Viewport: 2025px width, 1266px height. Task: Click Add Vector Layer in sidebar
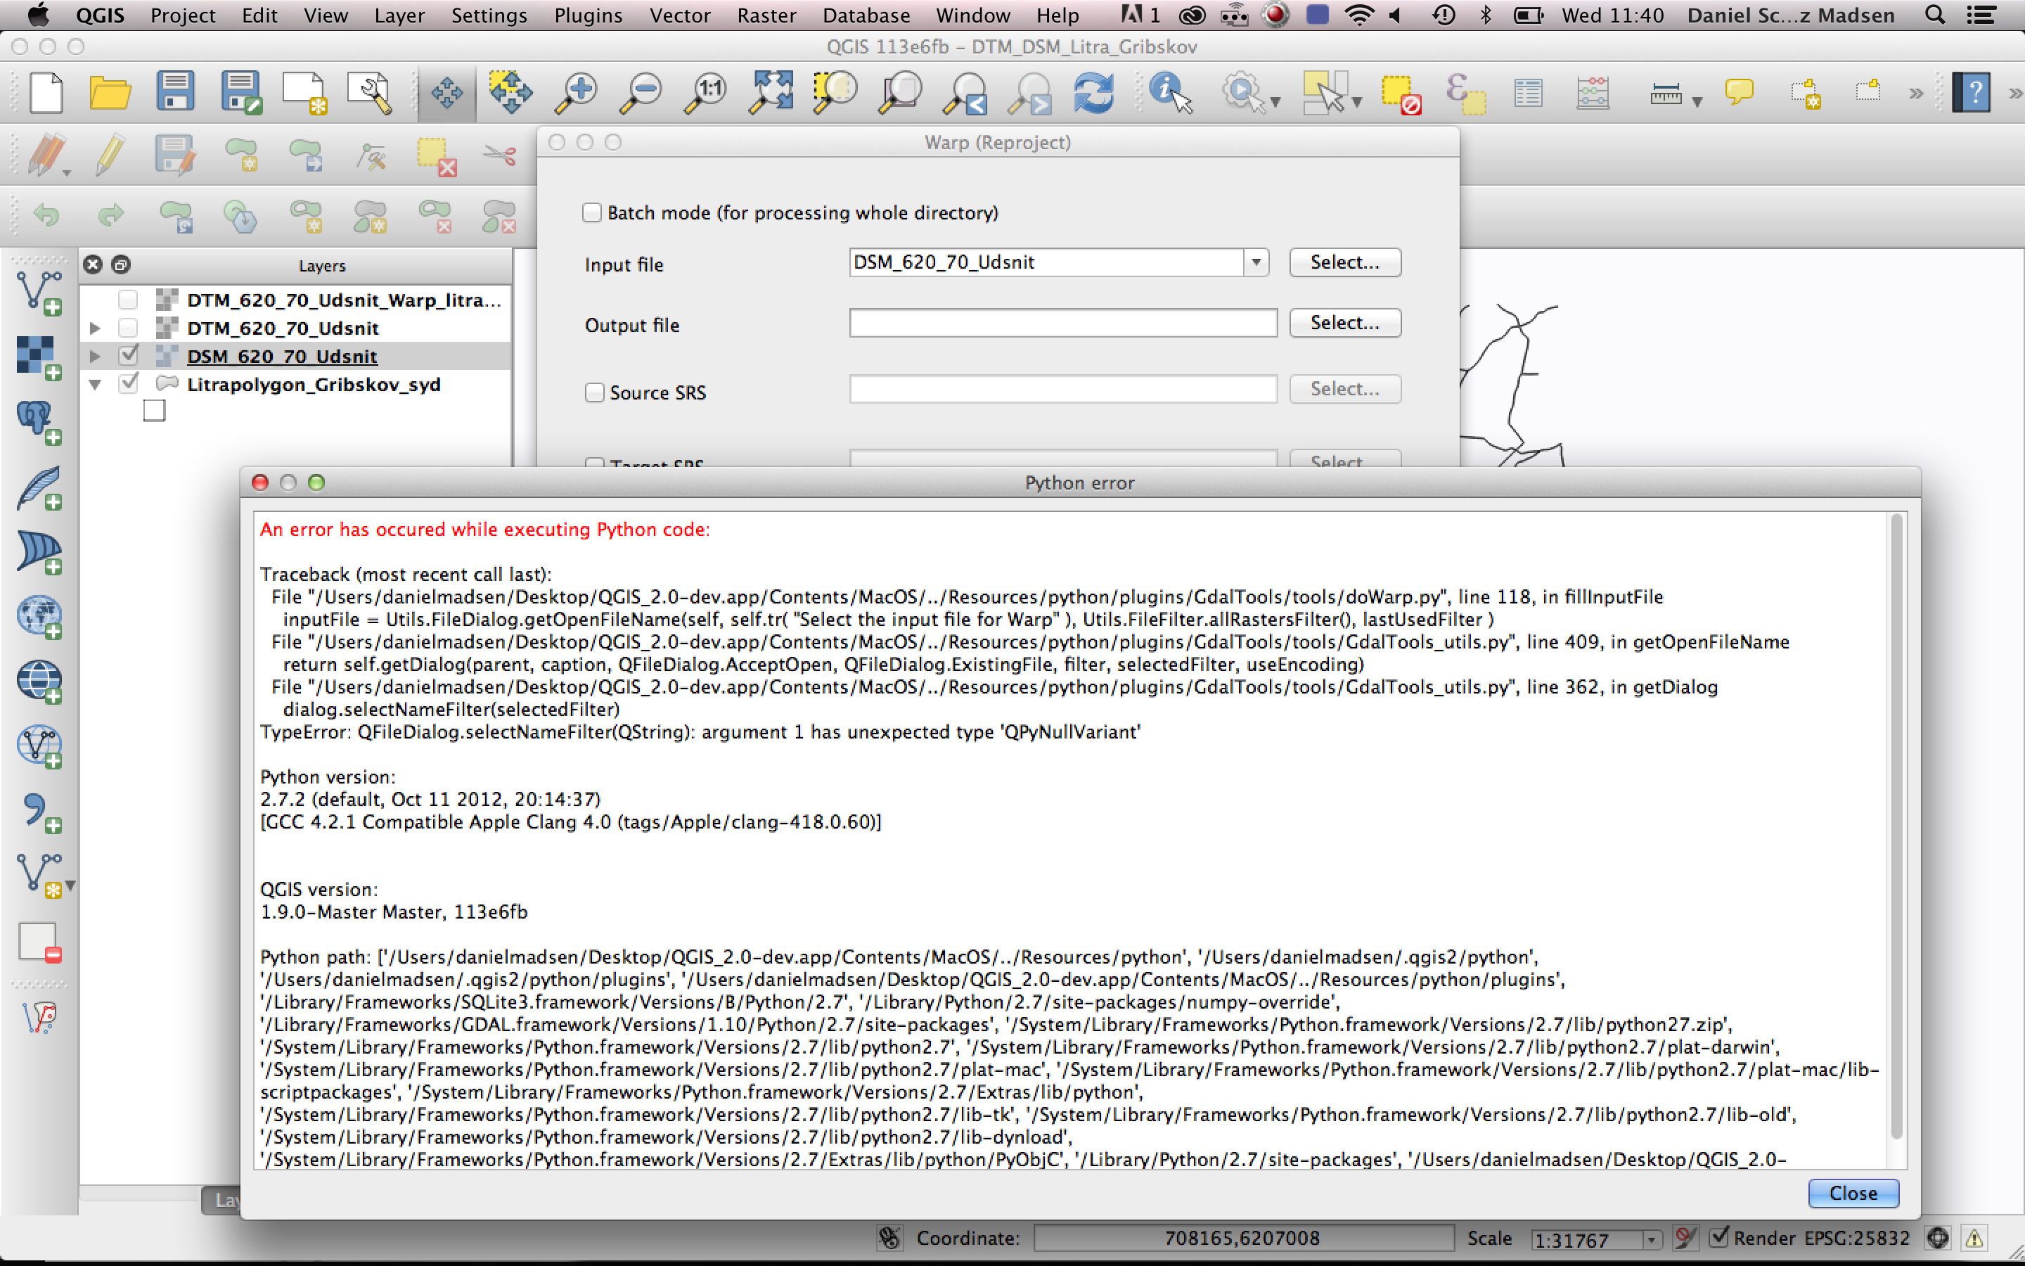(x=39, y=293)
